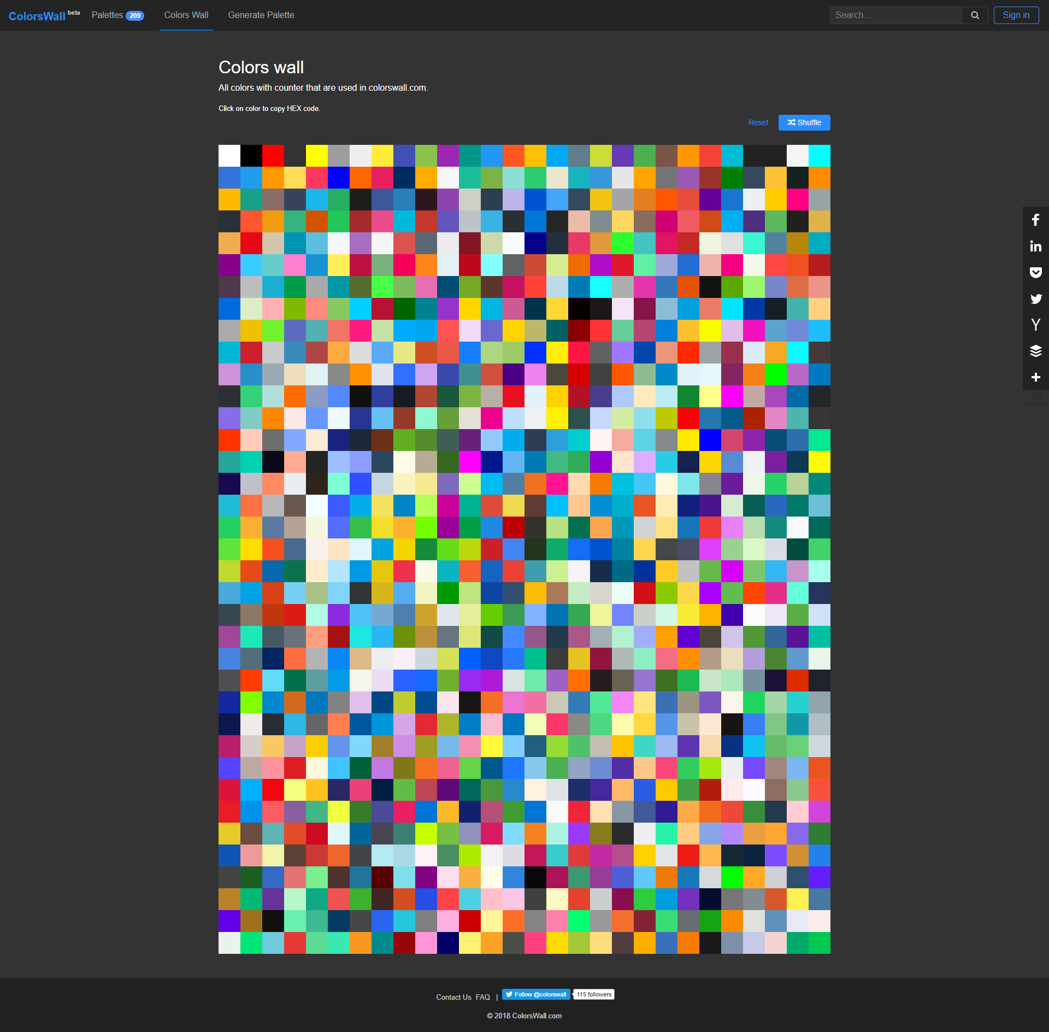Click the Search input field

pyautogui.click(x=896, y=15)
